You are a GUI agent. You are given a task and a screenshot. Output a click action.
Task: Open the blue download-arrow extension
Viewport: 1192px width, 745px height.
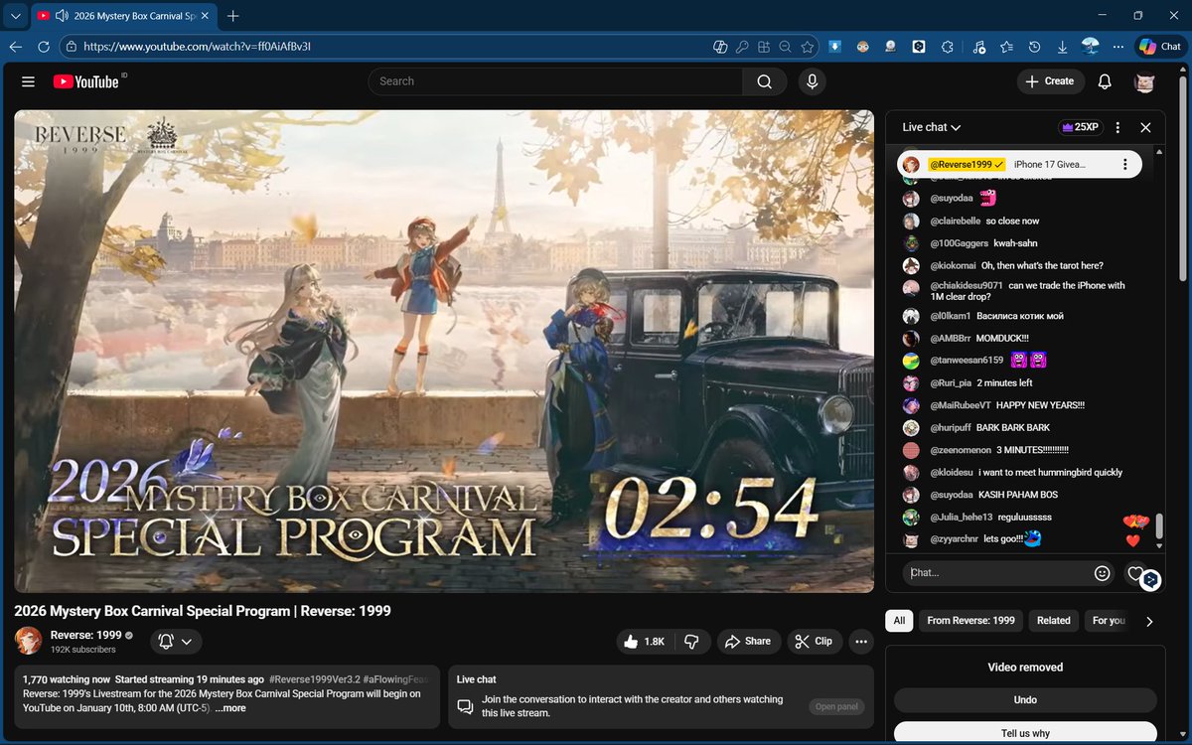[x=835, y=47]
